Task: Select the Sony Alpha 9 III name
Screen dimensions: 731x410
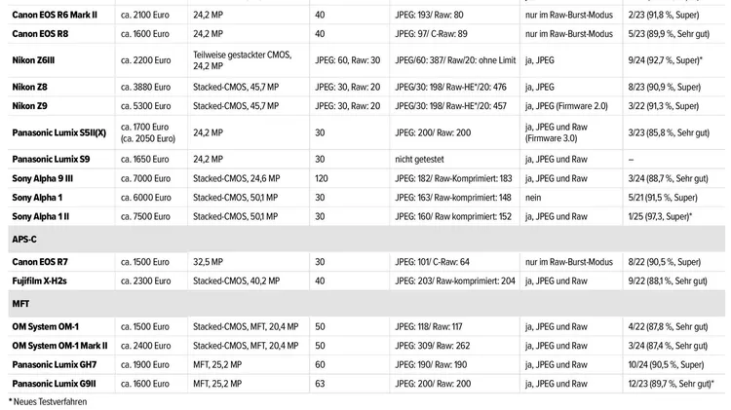Action: [43, 178]
